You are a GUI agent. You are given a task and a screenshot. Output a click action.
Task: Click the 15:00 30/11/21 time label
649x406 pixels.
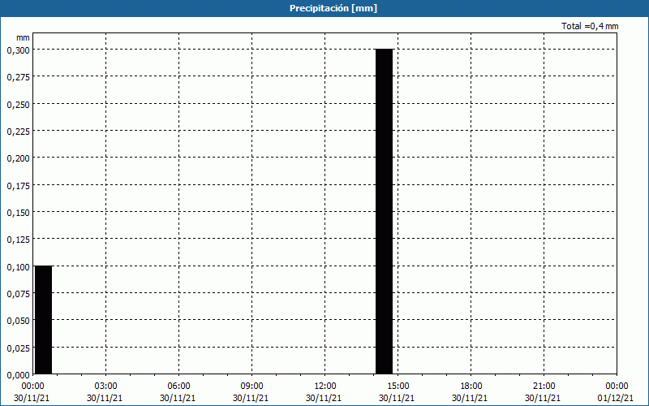tap(397, 392)
